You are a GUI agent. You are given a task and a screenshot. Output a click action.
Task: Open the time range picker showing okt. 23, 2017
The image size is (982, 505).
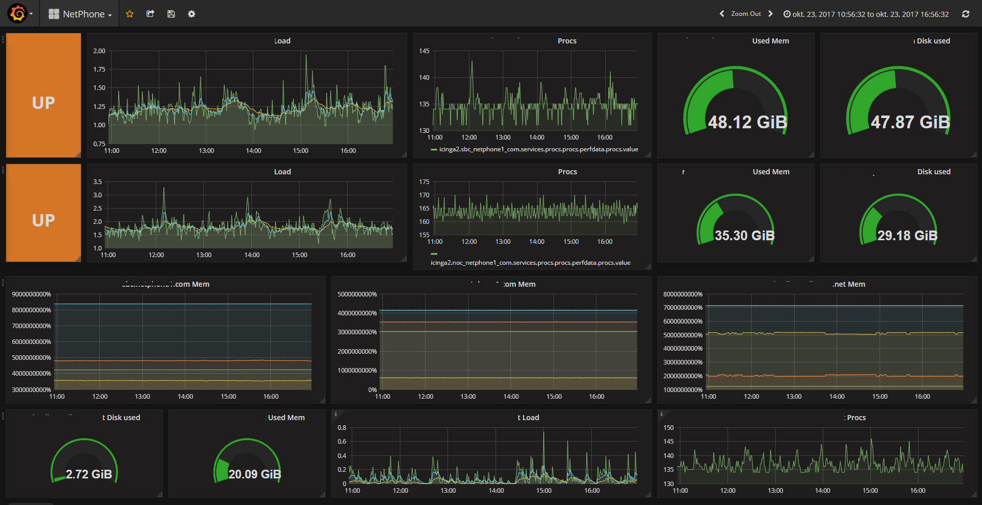pos(866,14)
